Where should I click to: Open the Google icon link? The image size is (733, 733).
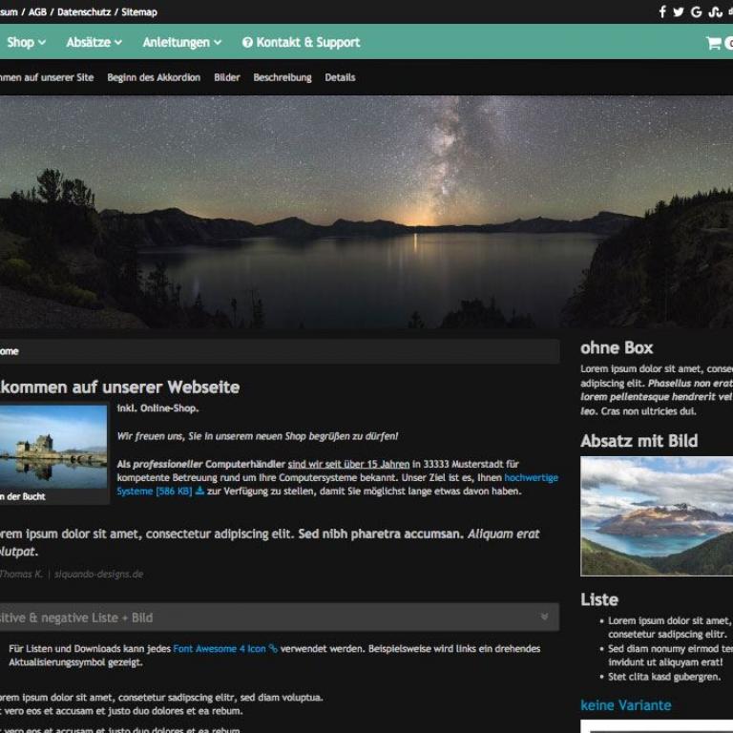coord(697,12)
